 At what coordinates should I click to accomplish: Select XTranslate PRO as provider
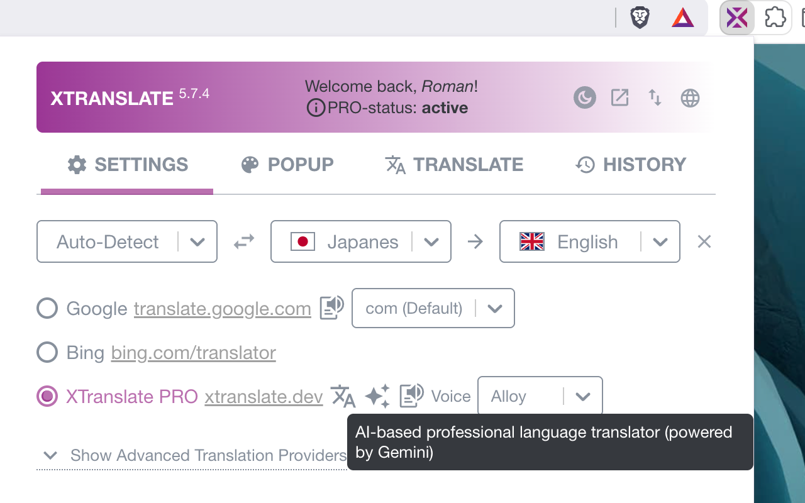(47, 396)
